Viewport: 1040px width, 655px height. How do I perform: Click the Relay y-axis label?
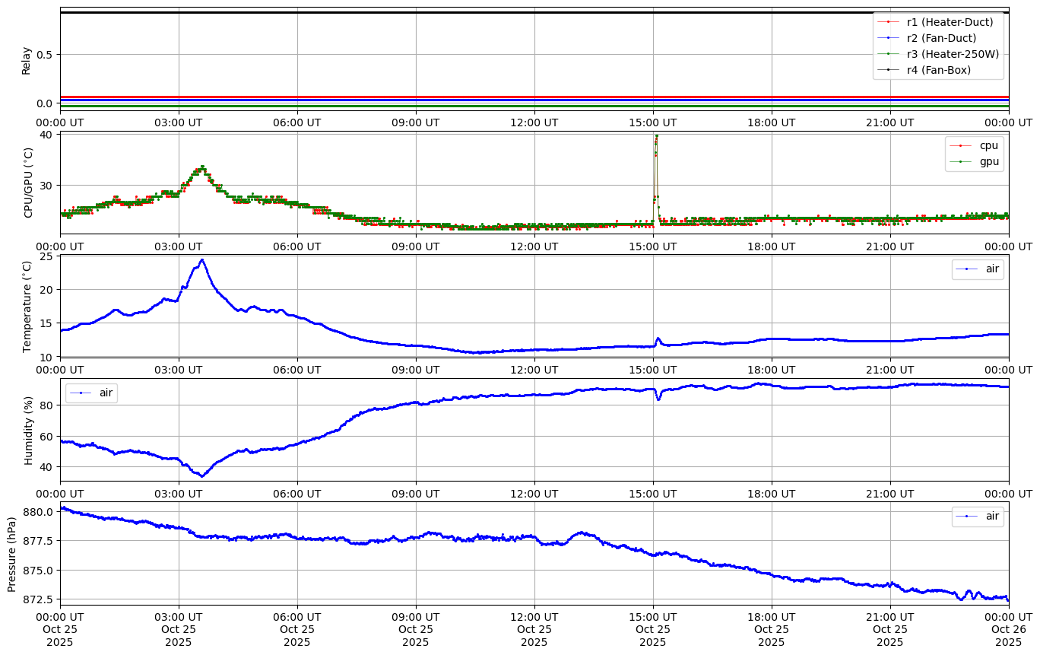[x=27, y=60]
